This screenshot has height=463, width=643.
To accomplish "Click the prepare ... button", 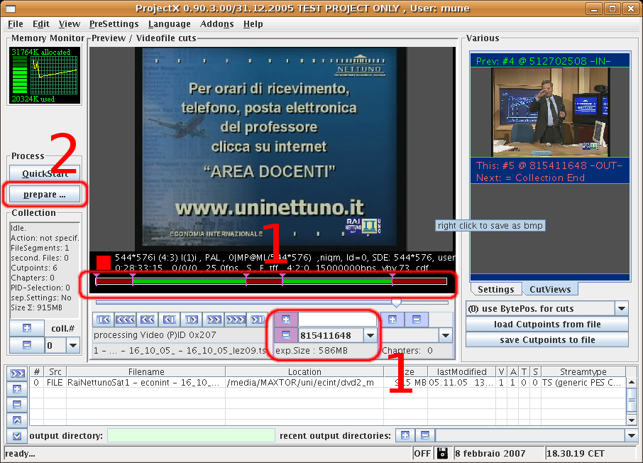I will [45, 194].
